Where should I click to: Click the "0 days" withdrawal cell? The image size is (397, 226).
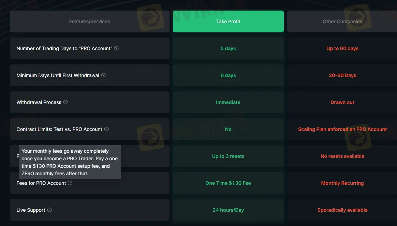tap(228, 75)
